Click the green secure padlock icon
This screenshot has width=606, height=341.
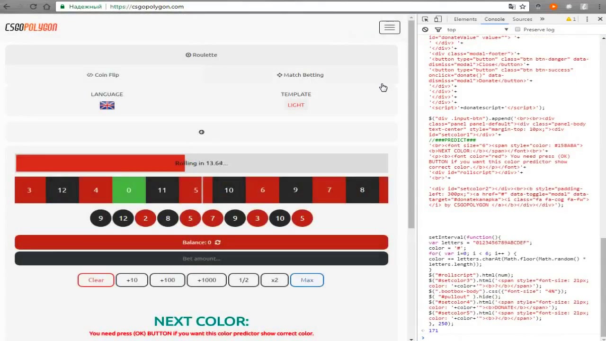coord(62,7)
